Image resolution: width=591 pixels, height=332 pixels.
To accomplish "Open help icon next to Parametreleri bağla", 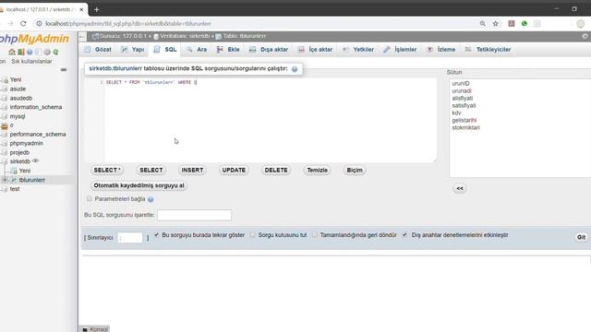I will point(151,199).
